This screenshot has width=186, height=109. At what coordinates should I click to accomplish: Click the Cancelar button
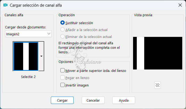click(93, 100)
